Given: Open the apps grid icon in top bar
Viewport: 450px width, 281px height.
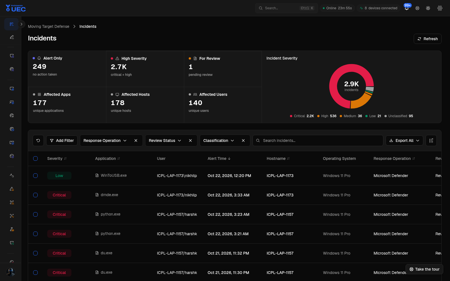Looking at the screenshot, I should (440, 8).
